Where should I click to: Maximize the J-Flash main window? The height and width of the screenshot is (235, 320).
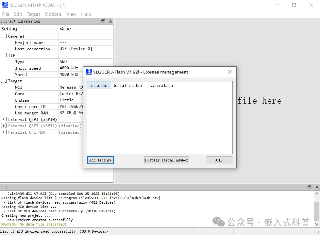(x=294, y=5)
